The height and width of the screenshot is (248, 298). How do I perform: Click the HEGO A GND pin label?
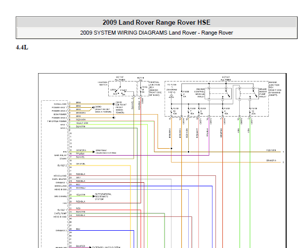point(60,176)
